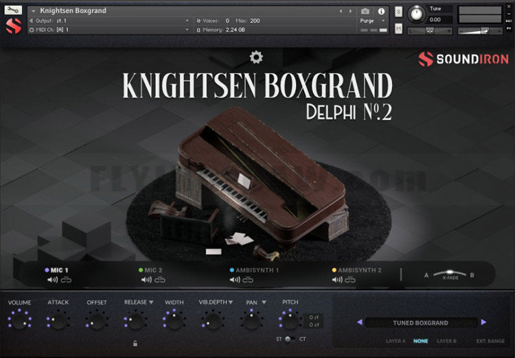Open the Pan dropdown arrow
The width and height of the screenshot is (515, 358).
[264, 302]
